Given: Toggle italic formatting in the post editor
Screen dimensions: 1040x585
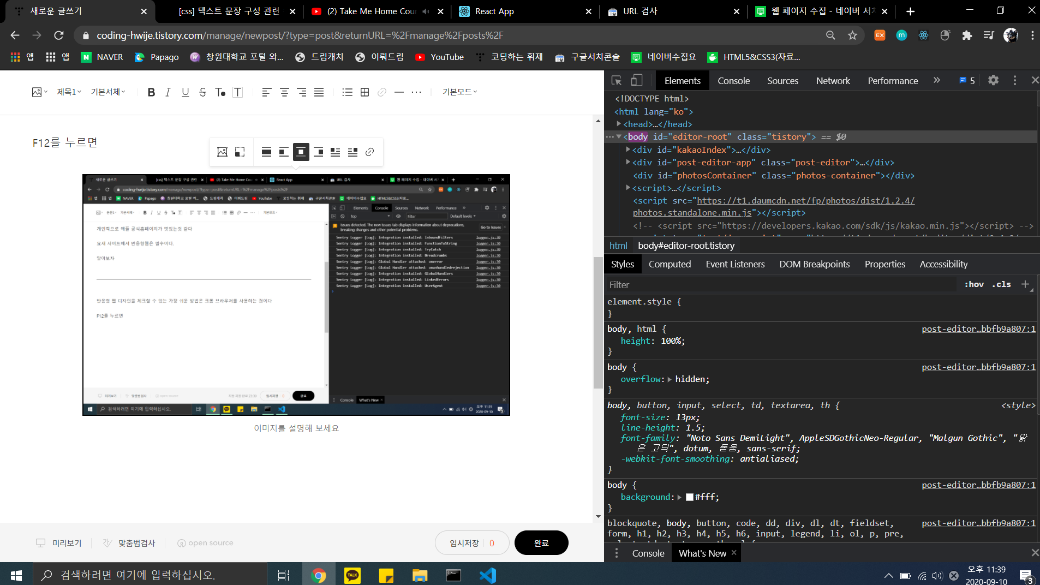Looking at the screenshot, I should click(168, 92).
